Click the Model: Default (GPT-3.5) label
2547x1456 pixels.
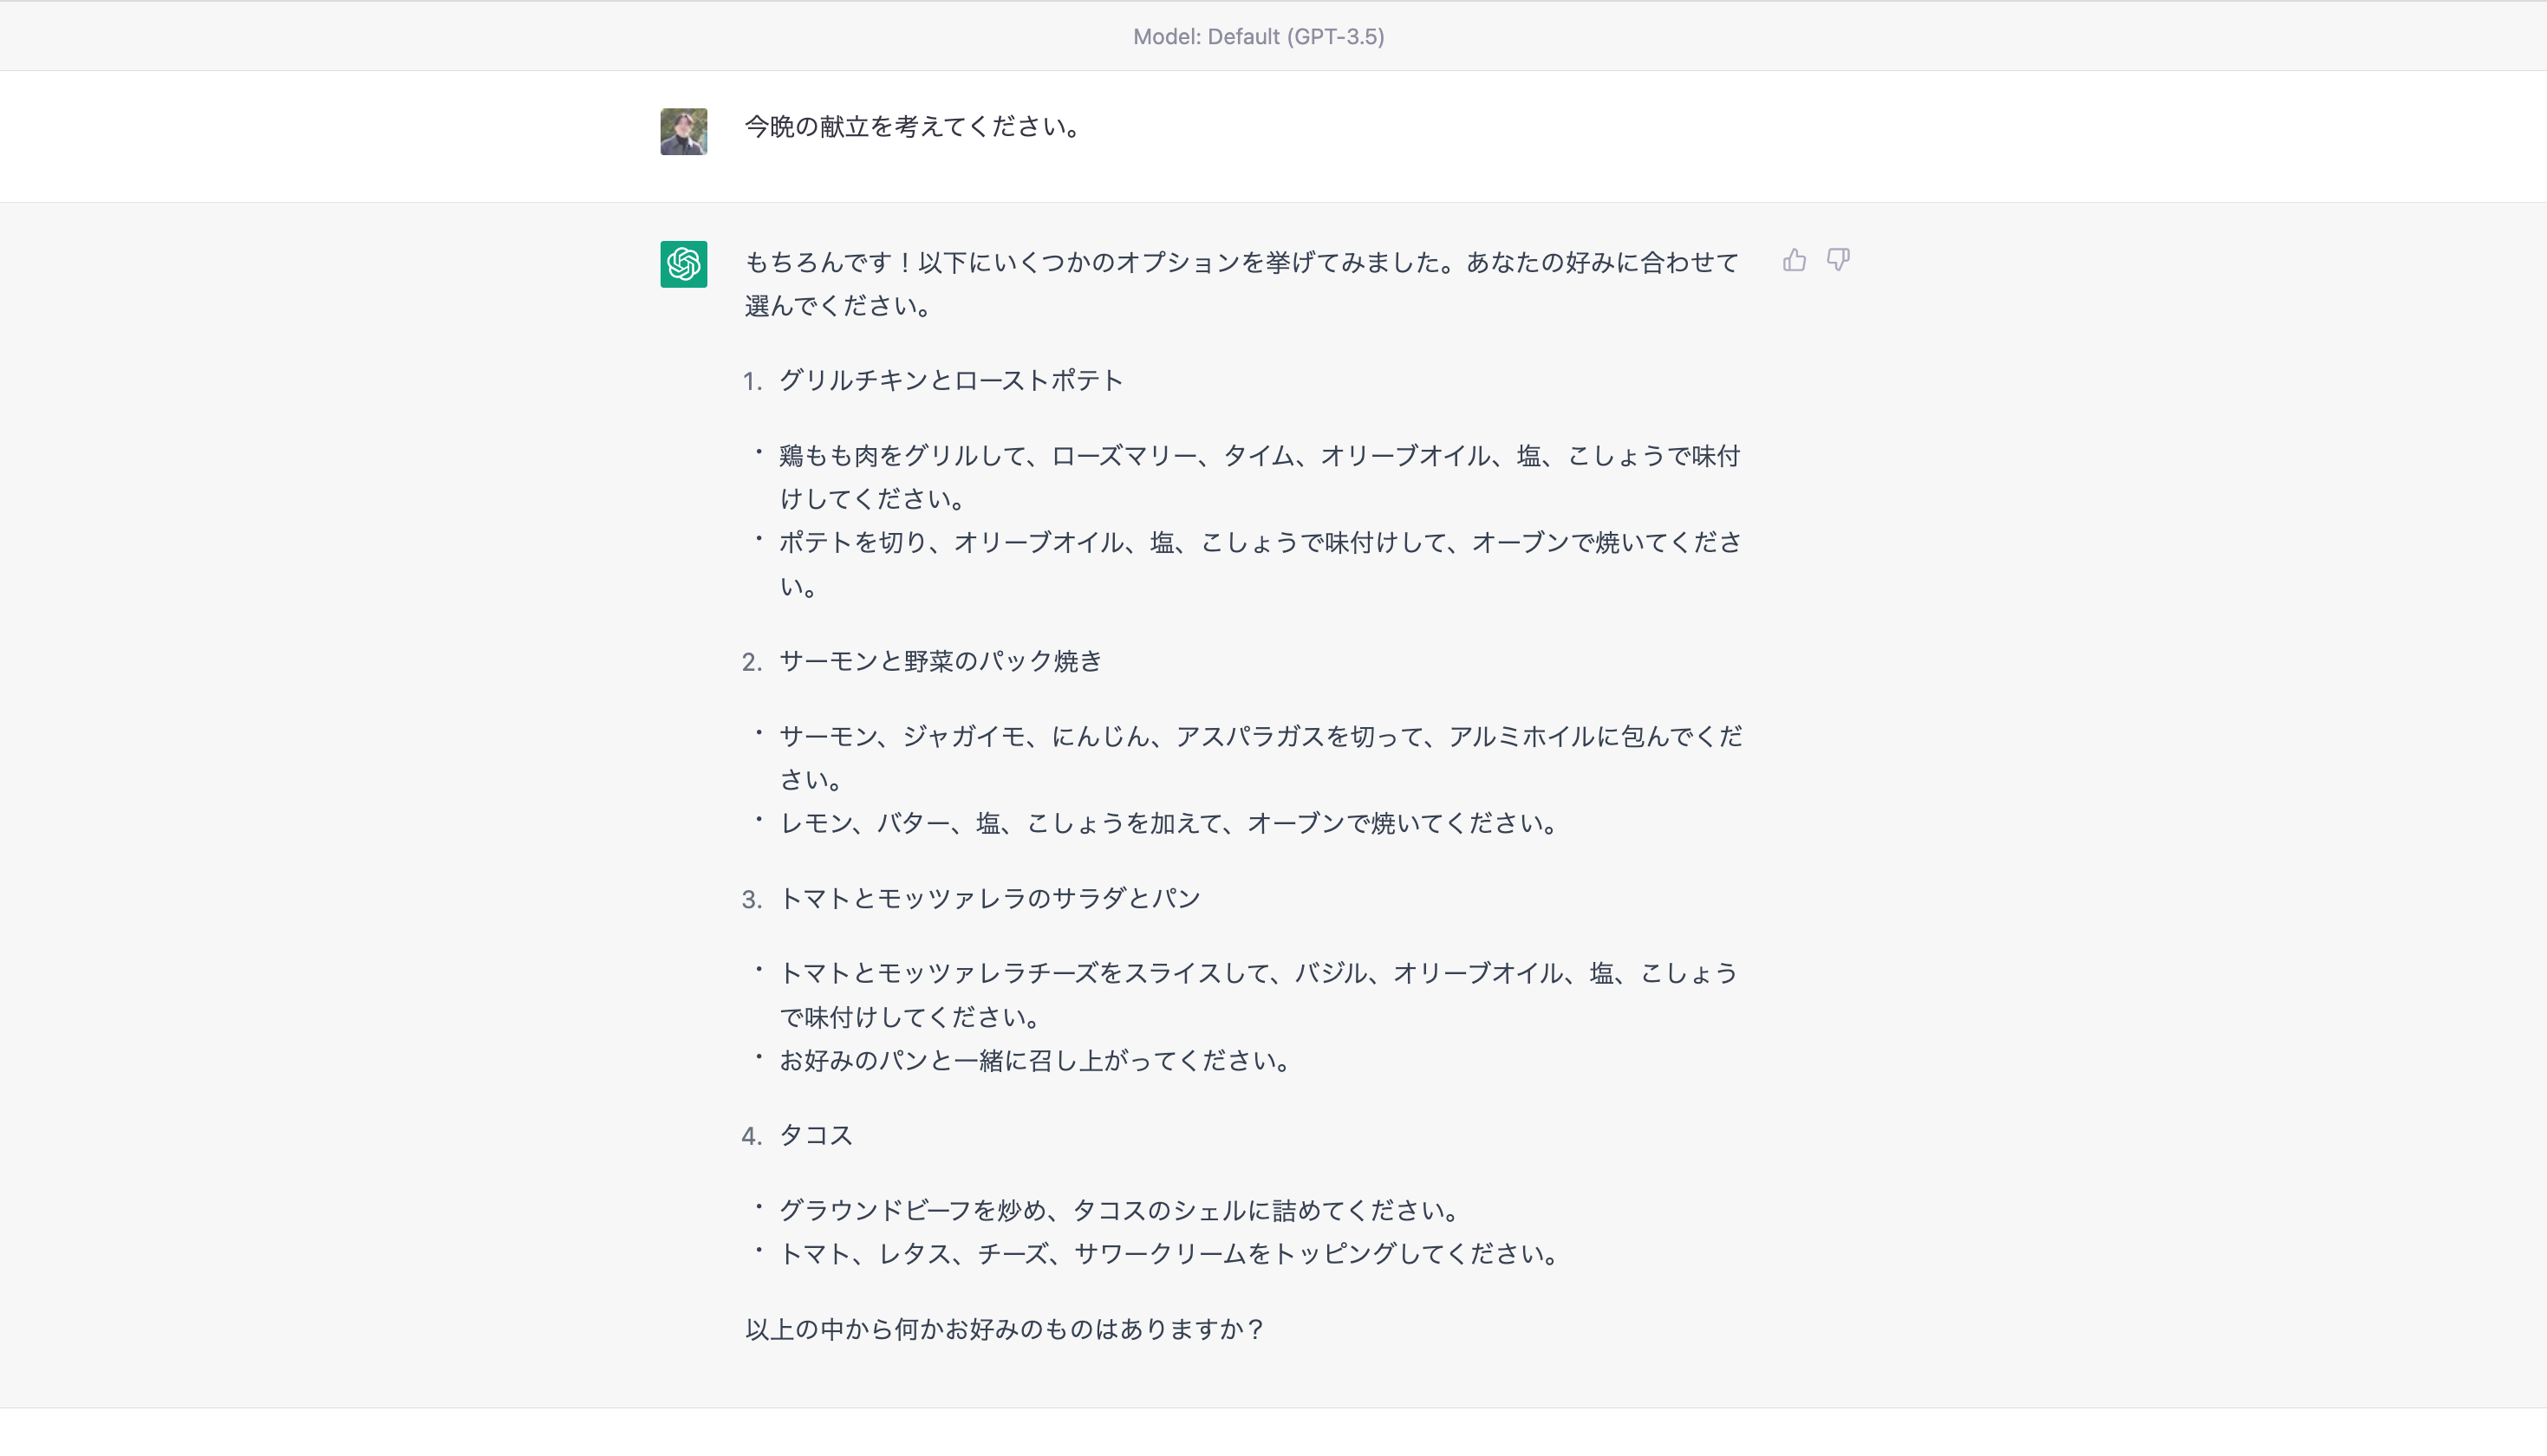(1258, 37)
